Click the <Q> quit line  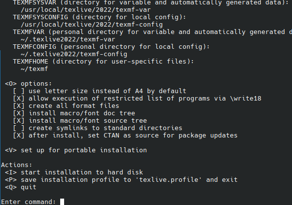pos(21,187)
